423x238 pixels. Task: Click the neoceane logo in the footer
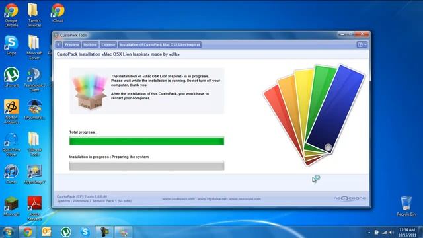coord(350,198)
